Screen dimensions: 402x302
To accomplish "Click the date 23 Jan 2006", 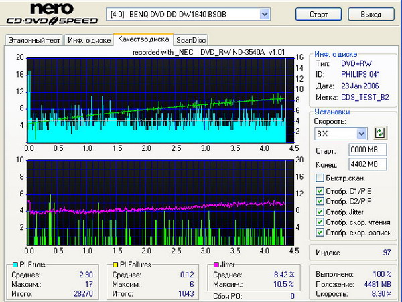I will click(x=360, y=86).
